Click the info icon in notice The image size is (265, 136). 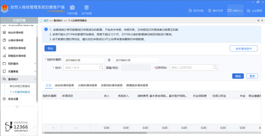(46, 29)
